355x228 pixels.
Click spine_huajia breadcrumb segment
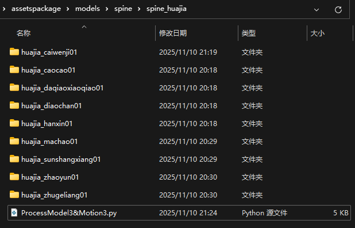(x=167, y=9)
